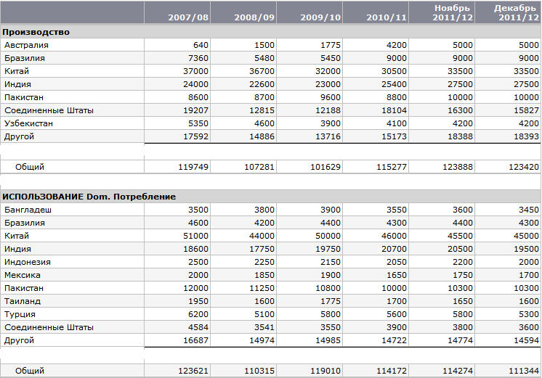Select production total 101629
The height and width of the screenshot is (378, 542).
[x=325, y=167]
